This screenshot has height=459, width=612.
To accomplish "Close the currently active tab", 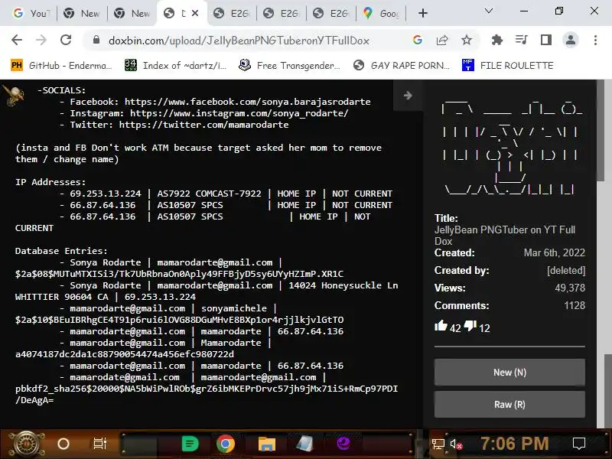I will [195, 13].
